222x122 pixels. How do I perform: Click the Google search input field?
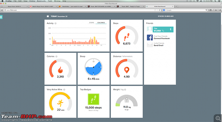(185, 10)
